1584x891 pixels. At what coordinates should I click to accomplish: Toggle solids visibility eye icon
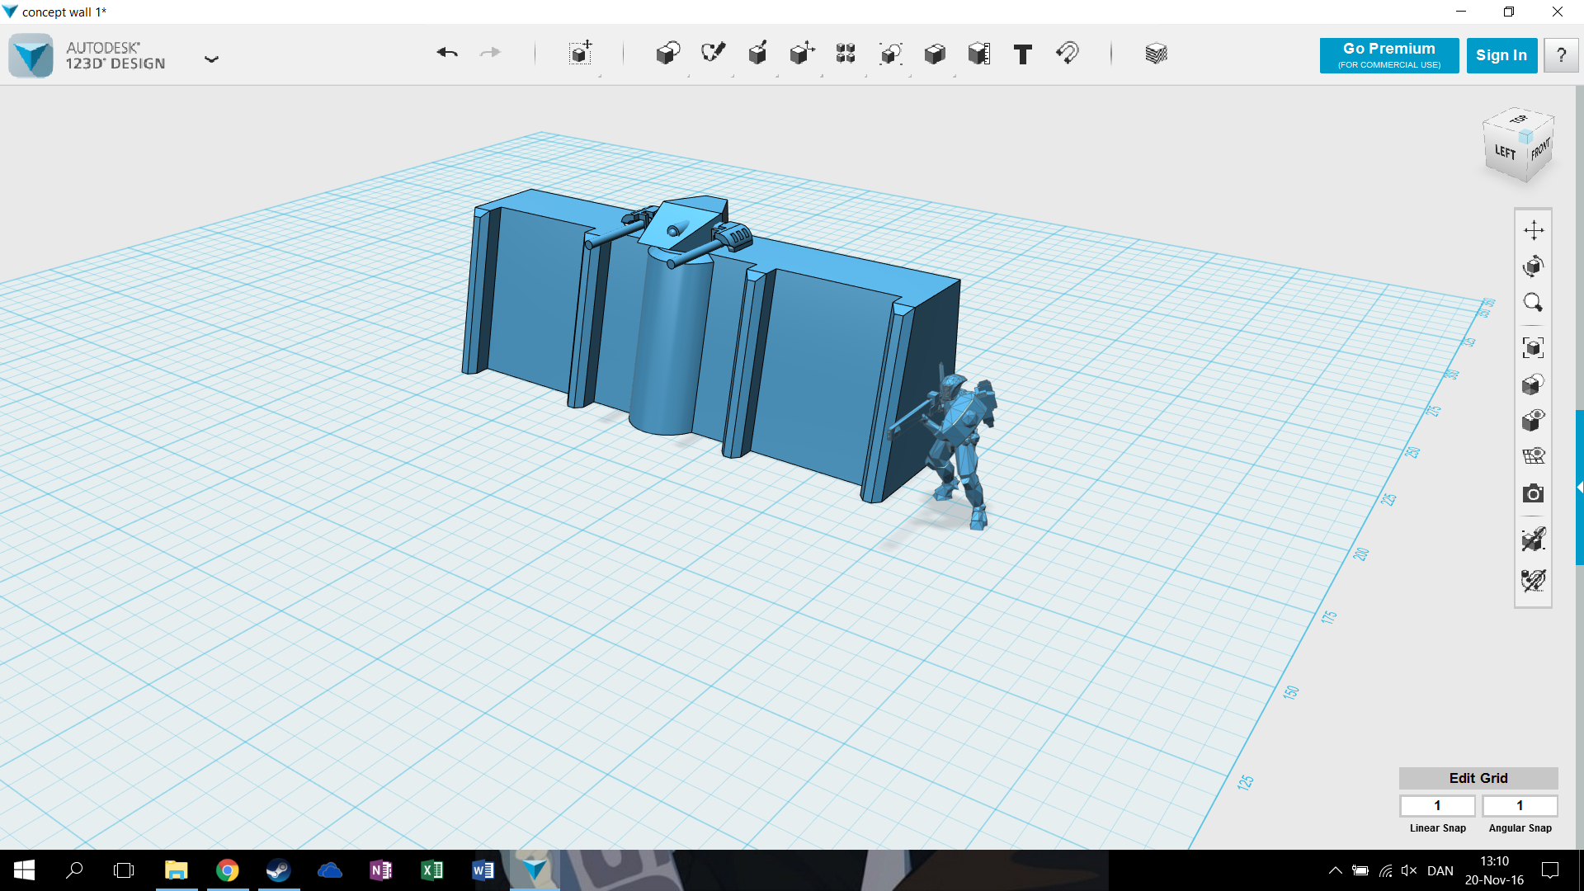pyautogui.click(x=1534, y=420)
